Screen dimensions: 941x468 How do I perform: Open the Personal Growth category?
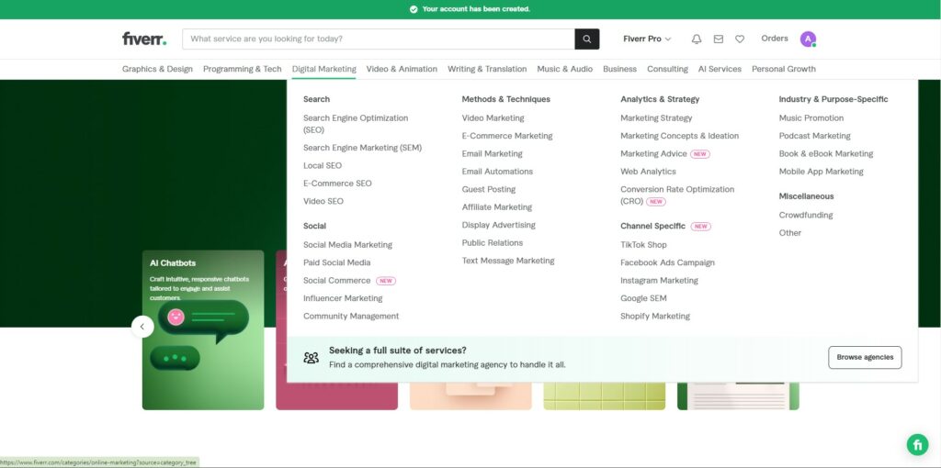click(x=783, y=69)
